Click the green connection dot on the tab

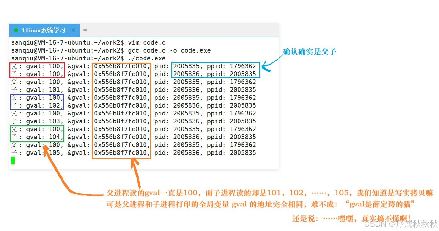(16, 30)
